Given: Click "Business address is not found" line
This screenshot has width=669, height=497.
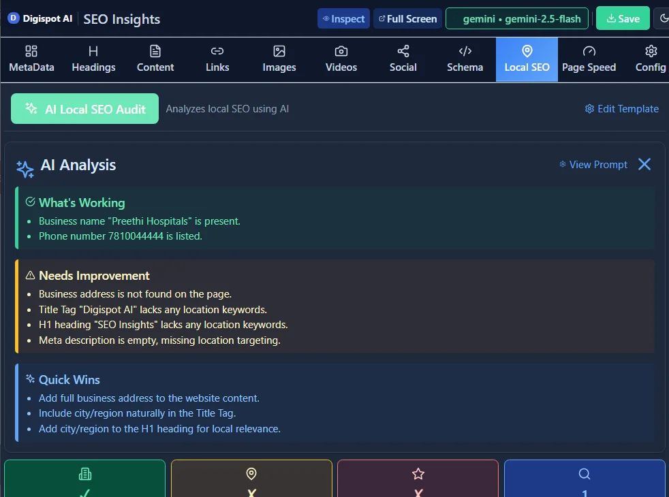Looking at the screenshot, I should [x=135, y=294].
